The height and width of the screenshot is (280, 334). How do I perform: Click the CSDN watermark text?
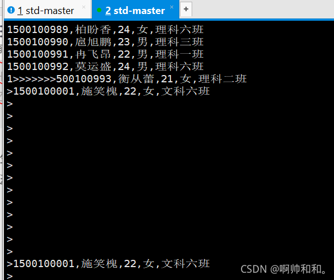[x=284, y=269]
